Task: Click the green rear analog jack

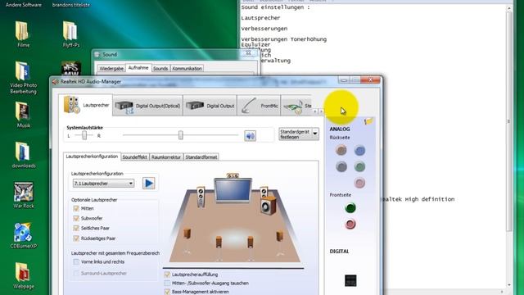Action: pos(359,166)
